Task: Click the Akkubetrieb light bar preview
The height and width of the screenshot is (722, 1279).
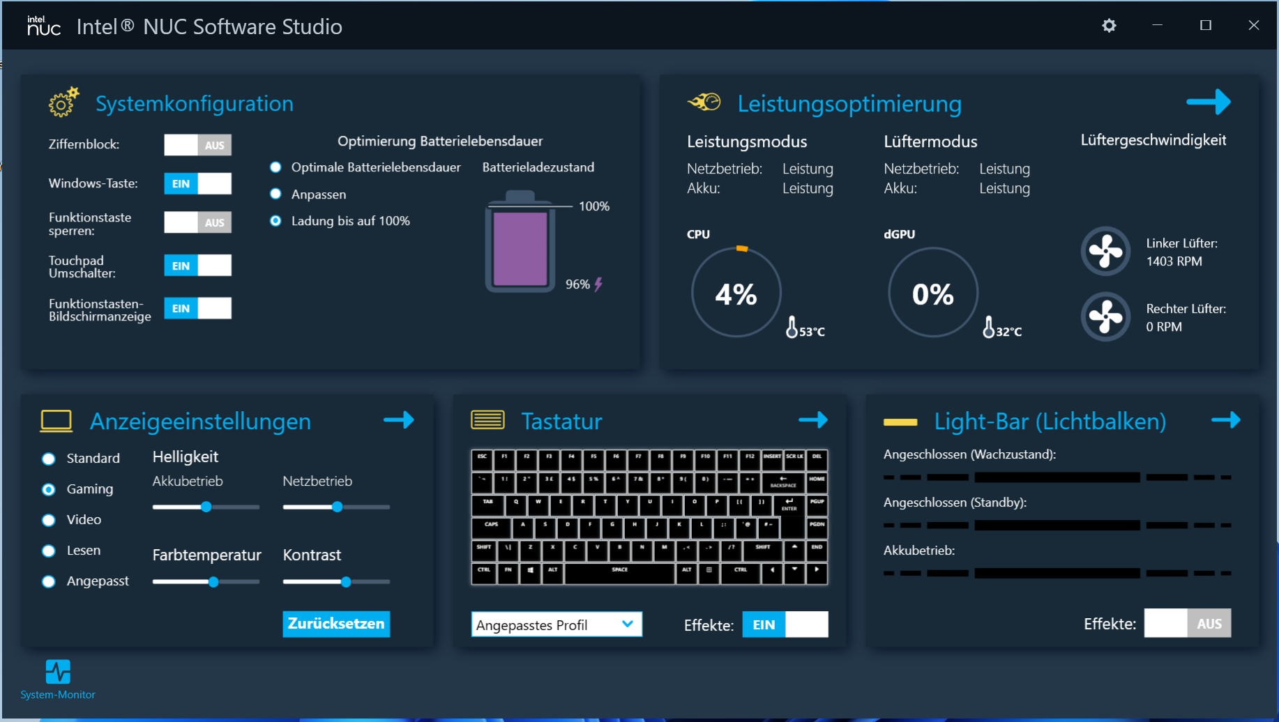Action: [x=1057, y=573]
